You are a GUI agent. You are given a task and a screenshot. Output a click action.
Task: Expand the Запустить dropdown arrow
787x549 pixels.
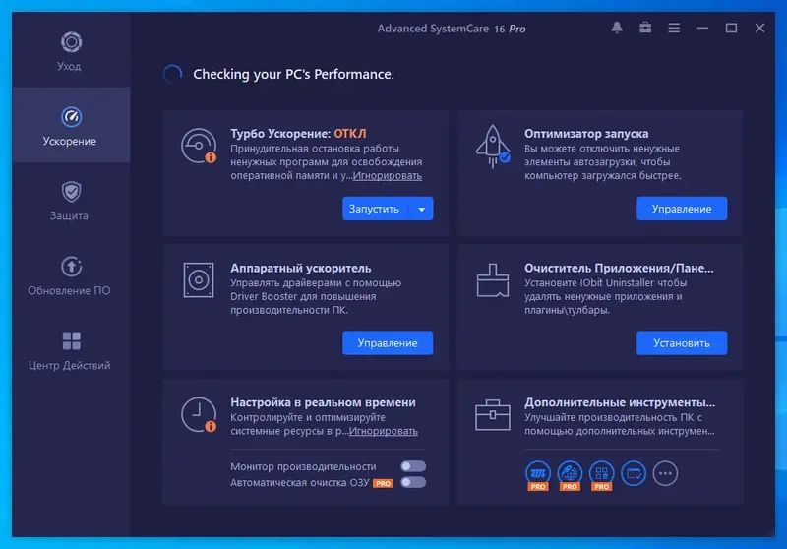tap(422, 209)
